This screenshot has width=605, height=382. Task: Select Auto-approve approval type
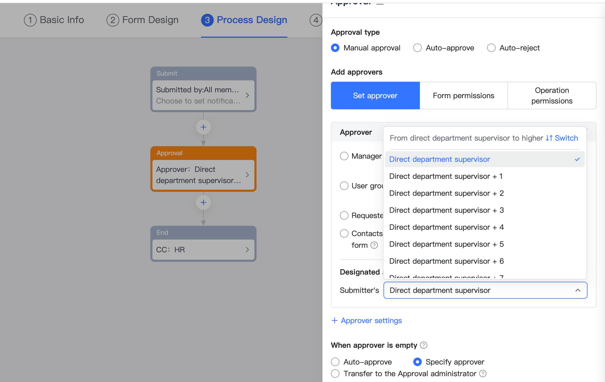coord(417,48)
